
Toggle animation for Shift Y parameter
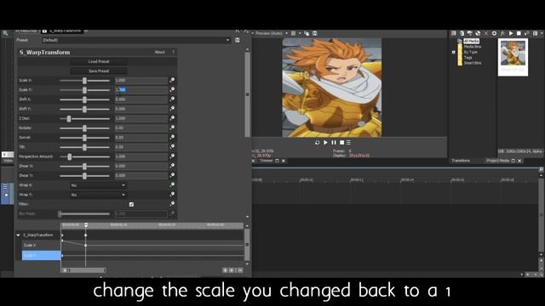pyautogui.click(x=172, y=109)
